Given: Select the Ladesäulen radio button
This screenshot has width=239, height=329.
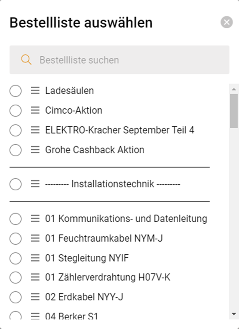Looking at the screenshot, I should point(15,91).
